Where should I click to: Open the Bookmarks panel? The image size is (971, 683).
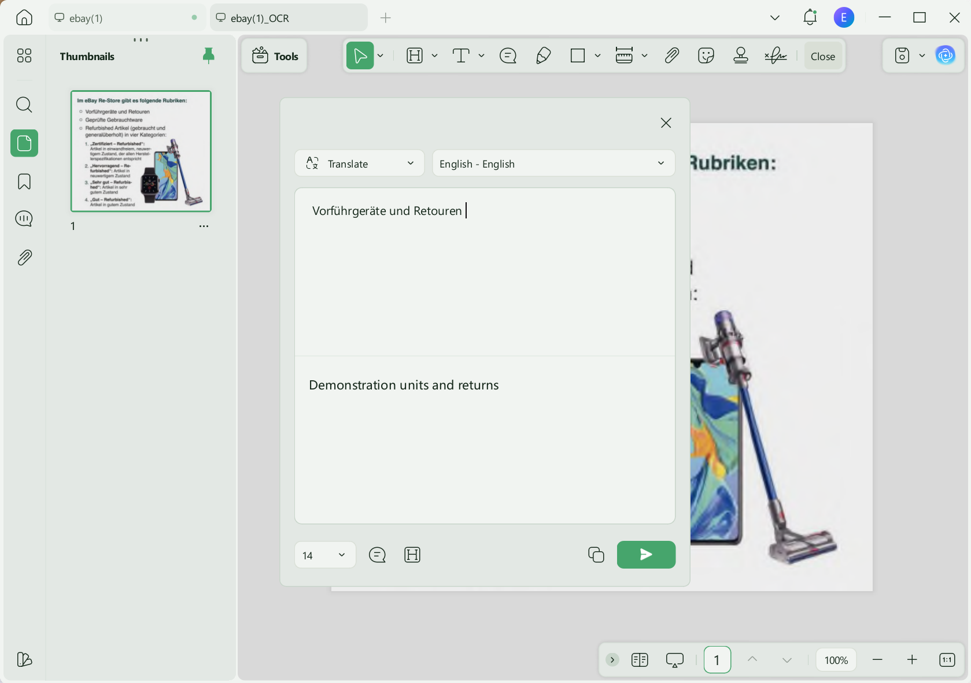point(24,181)
